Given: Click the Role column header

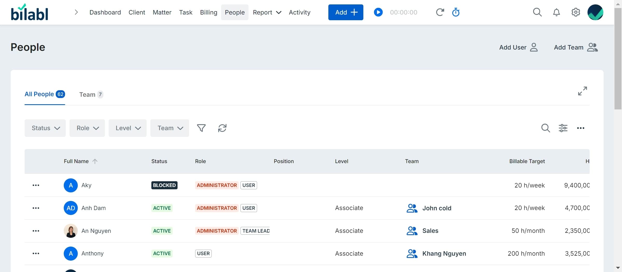Looking at the screenshot, I should (200, 161).
